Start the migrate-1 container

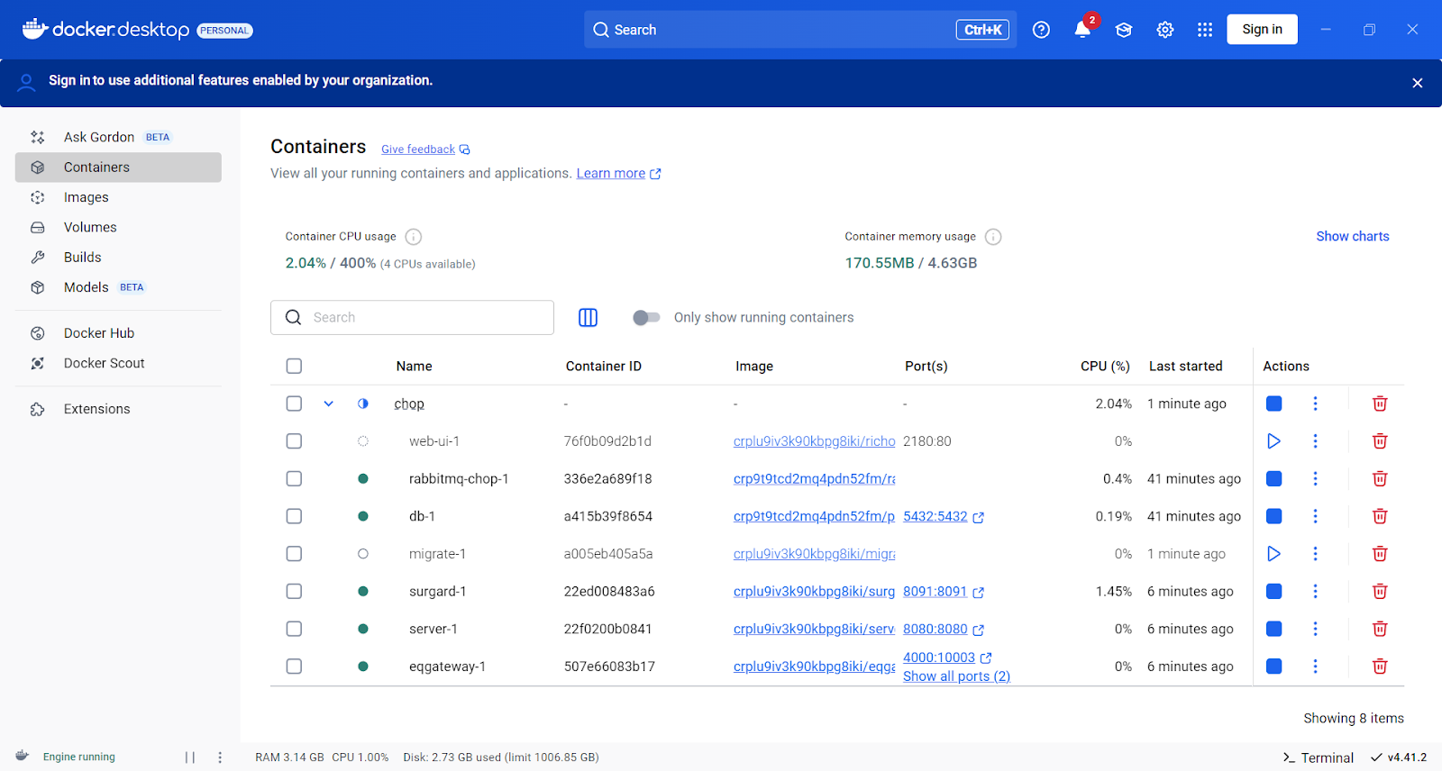(x=1273, y=554)
